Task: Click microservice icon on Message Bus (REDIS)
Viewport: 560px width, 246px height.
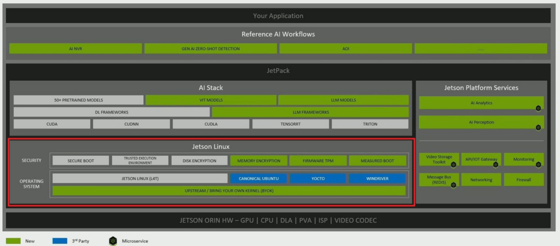Action: click(x=453, y=185)
